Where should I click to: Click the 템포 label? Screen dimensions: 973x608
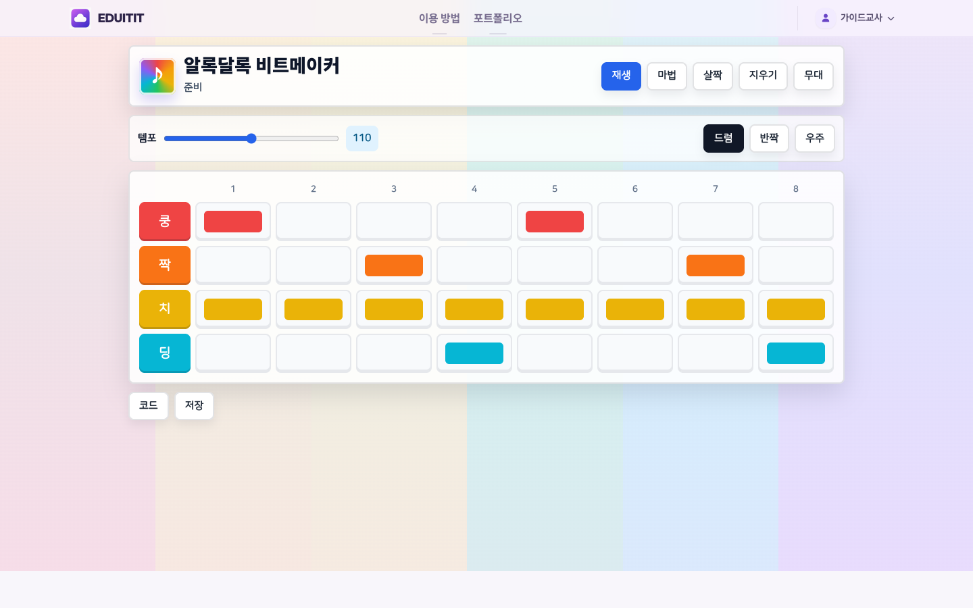[147, 138]
